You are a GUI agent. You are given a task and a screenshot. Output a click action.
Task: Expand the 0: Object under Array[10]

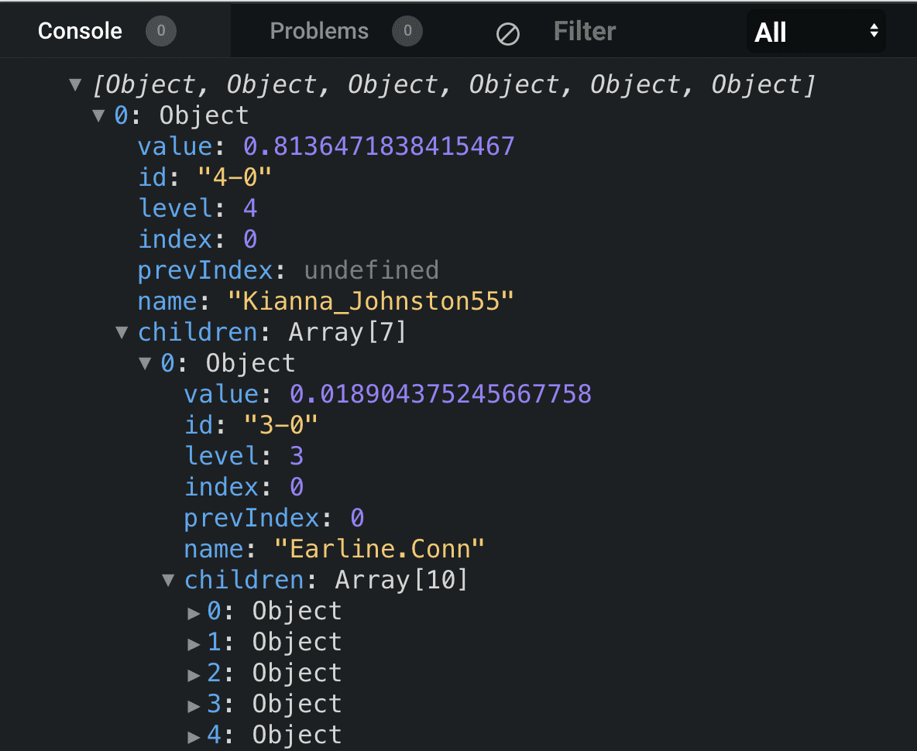pos(193,612)
